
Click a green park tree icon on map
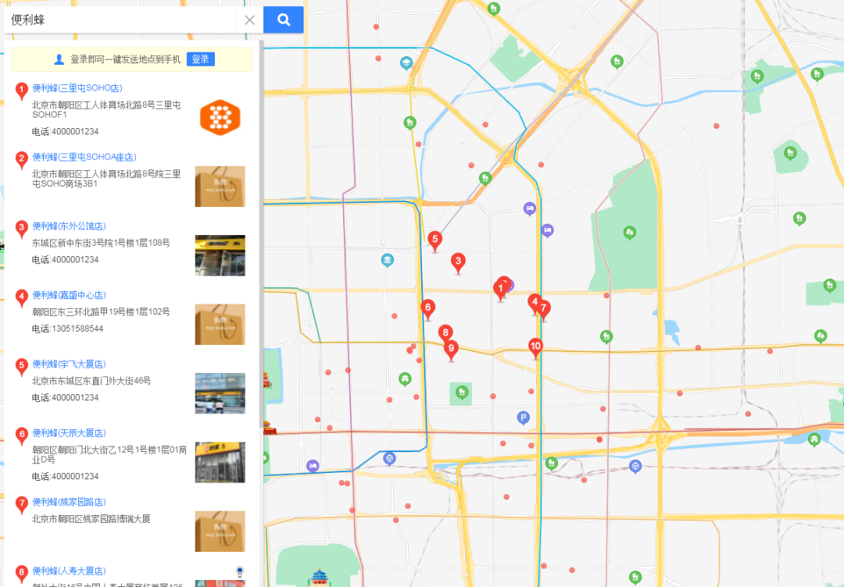629,233
